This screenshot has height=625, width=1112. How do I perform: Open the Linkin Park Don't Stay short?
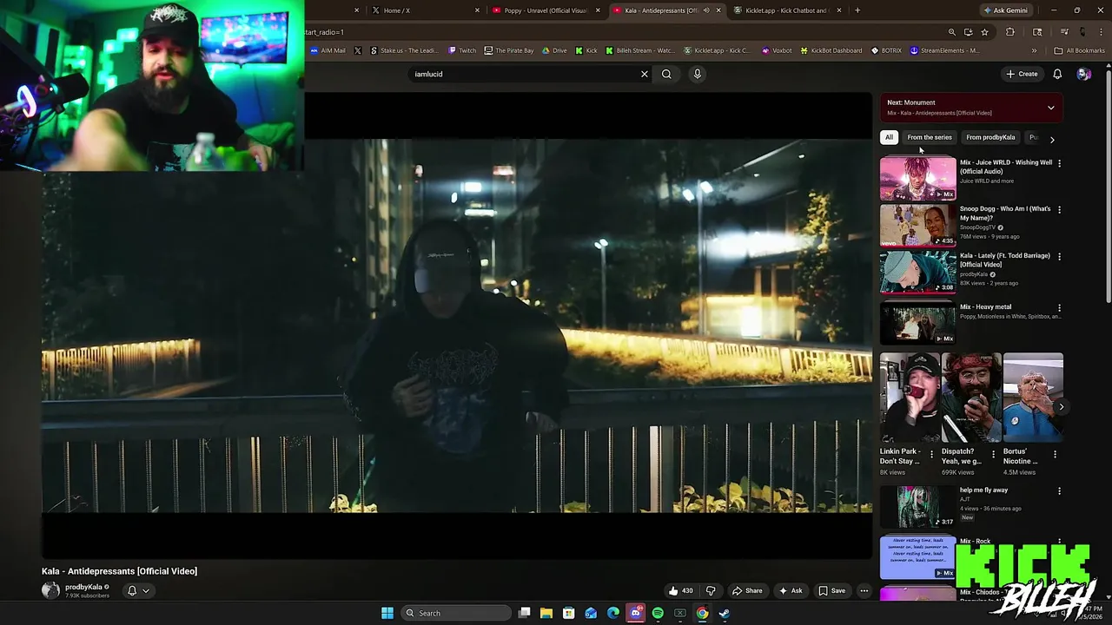coord(910,398)
